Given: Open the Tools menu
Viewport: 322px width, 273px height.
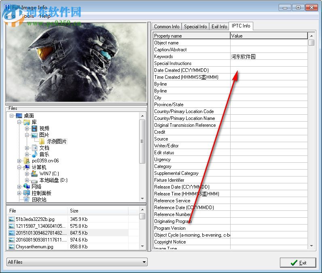Looking at the screenshot, I should (x=28, y=16).
